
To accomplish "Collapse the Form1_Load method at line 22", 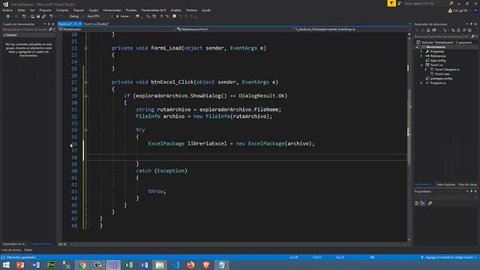I will click(85, 48).
